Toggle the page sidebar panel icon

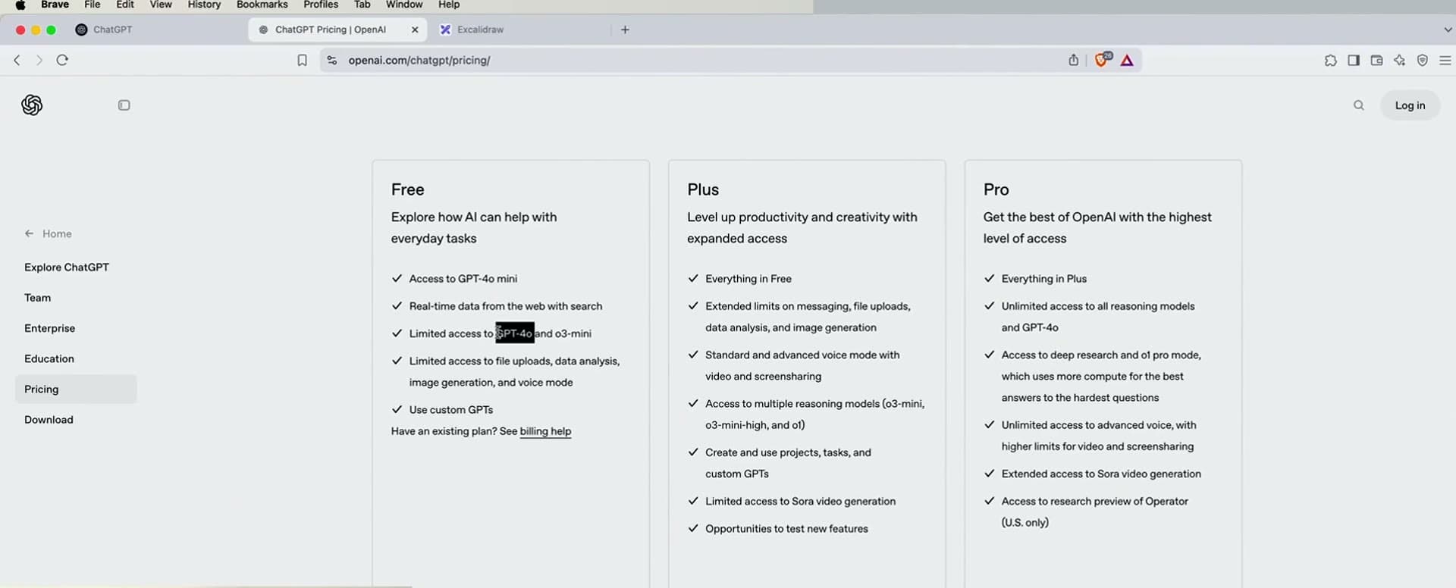124,105
